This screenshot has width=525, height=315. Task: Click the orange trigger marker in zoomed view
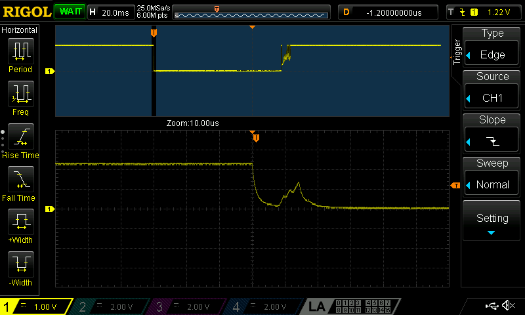[x=256, y=138]
